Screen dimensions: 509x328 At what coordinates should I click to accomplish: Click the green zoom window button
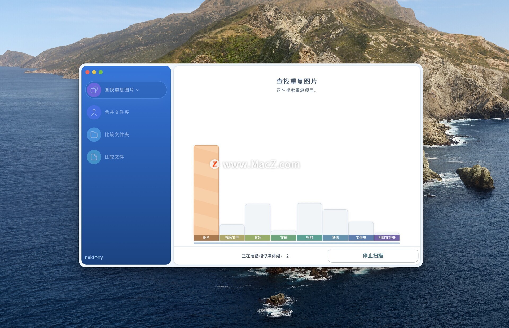pyautogui.click(x=101, y=72)
